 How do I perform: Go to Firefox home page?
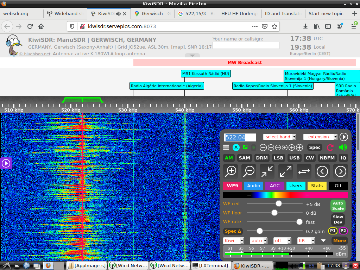[41, 26]
